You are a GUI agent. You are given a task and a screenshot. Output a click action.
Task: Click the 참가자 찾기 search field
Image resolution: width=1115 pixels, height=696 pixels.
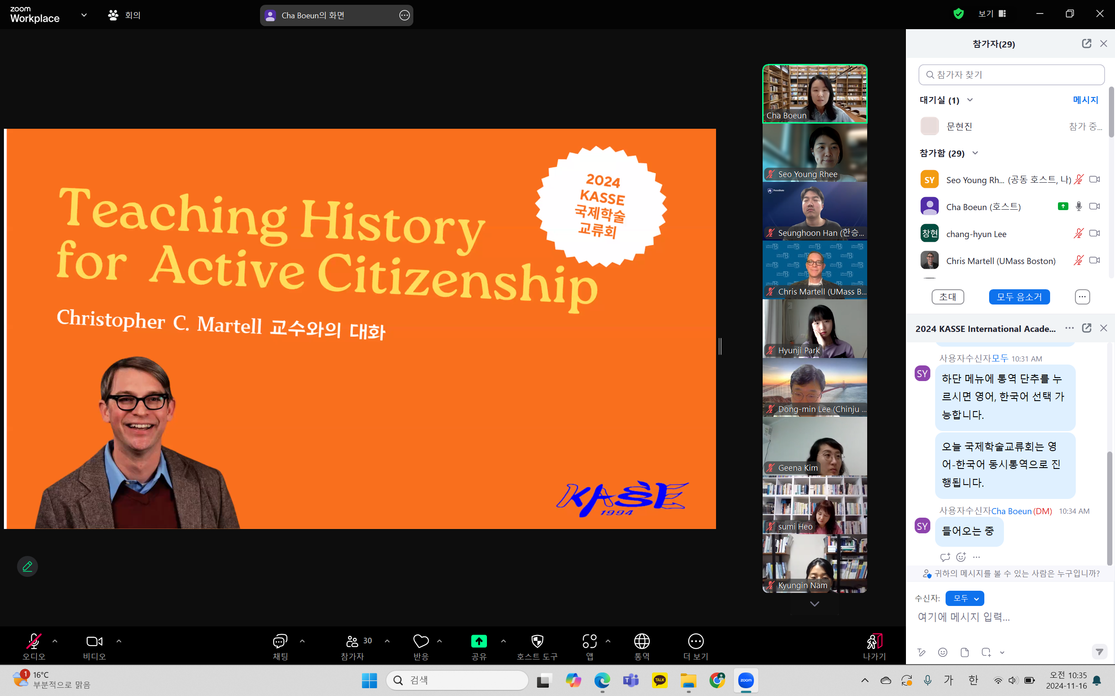[x=1011, y=74]
